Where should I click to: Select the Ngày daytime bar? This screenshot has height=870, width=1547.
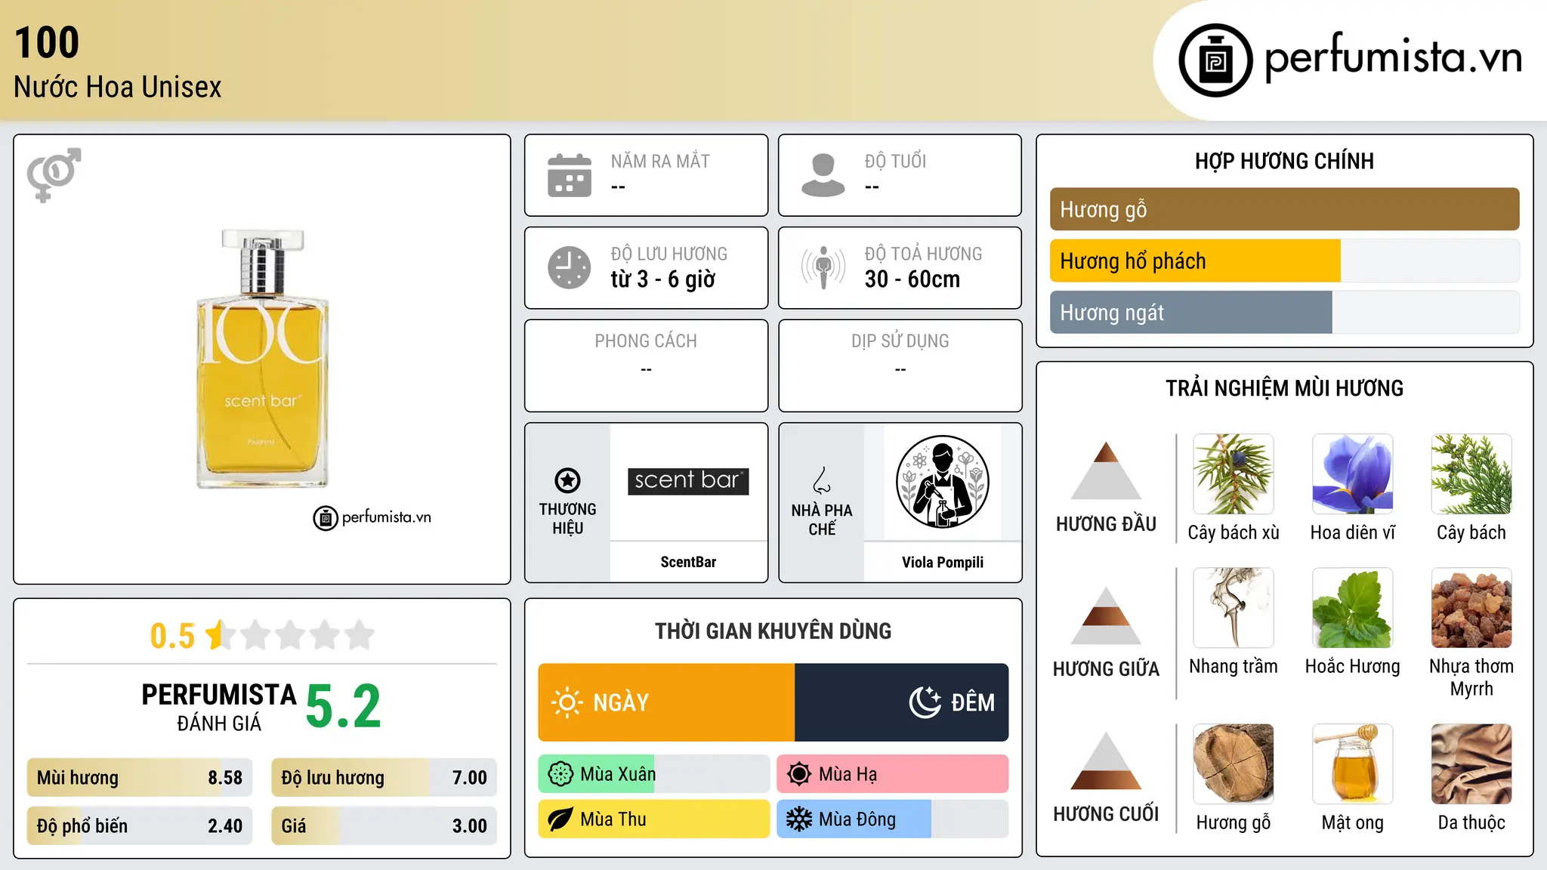[x=666, y=702]
